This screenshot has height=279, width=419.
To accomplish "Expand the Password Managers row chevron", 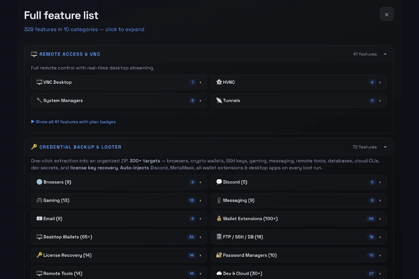I will (x=380, y=255).
